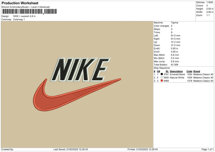Screen dimensions: 215x152
Task: Click the red 4468 thread swatch
Action: tap(162, 81)
